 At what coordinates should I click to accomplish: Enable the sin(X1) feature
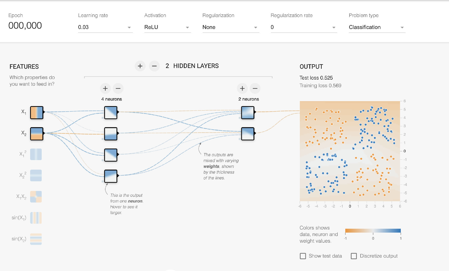(36, 218)
